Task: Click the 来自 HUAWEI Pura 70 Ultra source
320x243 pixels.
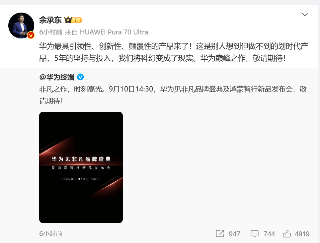Action: pos(107,32)
